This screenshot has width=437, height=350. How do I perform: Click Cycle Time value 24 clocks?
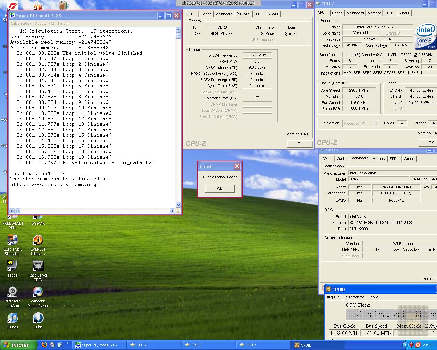(x=257, y=86)
